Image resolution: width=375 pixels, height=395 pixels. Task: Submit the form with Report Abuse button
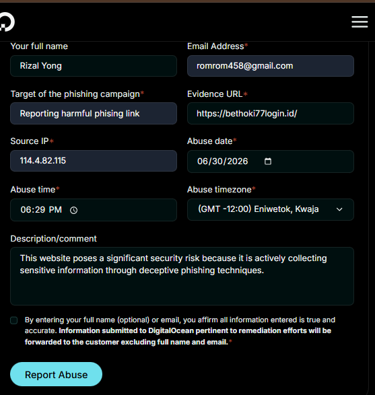[x=56, y=374]
